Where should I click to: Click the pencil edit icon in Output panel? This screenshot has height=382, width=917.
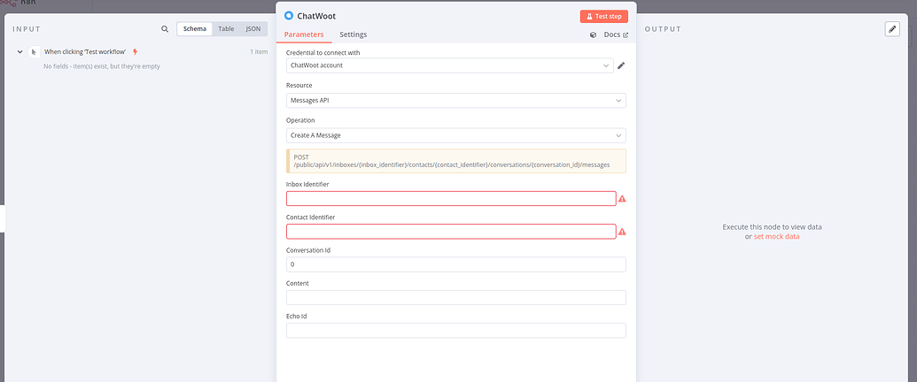pyautogui.click(x=892, y=29)
